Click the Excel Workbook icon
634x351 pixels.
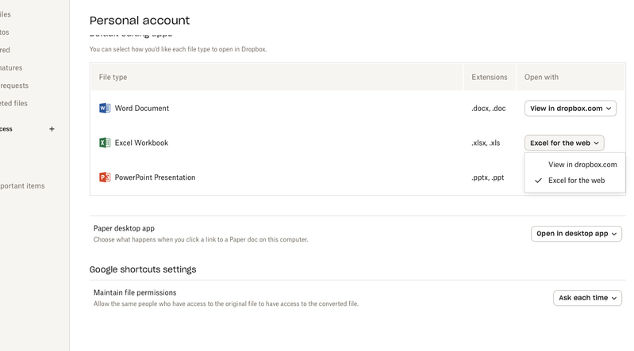click(x=105, y=143)
